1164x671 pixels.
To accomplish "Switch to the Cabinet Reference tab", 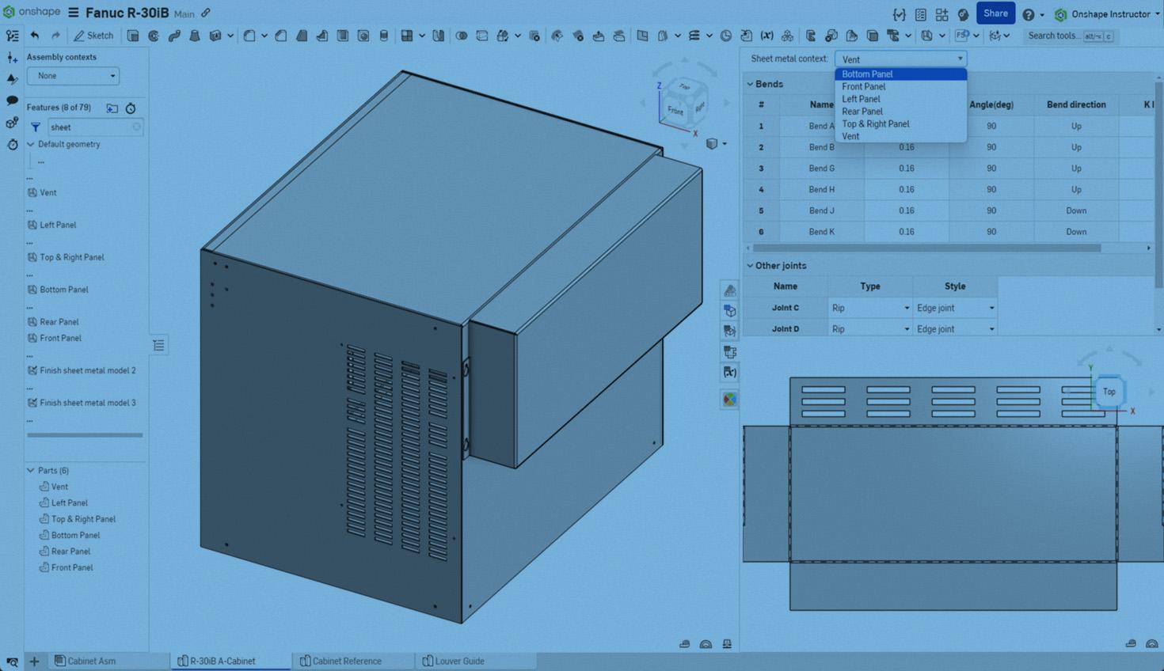I will click(346, 661).
